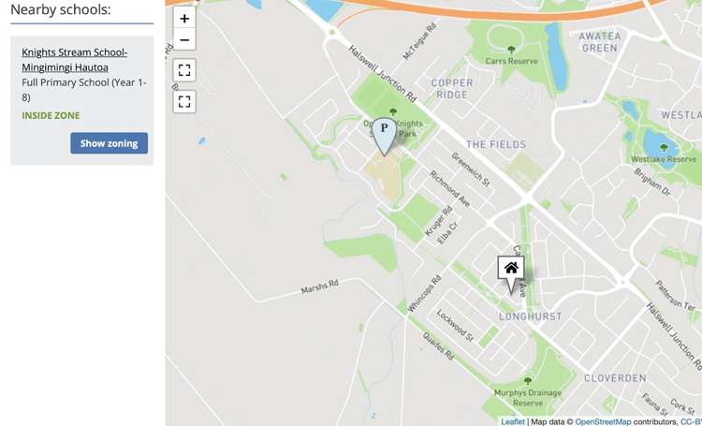This screenshot has width=702, height=426.
Task: Click The Fields suburb label
Action: pyautogui.click(x=496, y=144)
